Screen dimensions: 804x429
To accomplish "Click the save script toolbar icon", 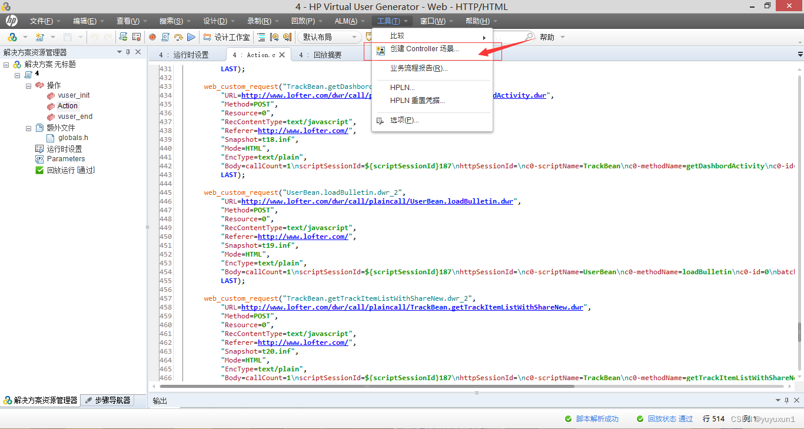I will pos(68,37).
